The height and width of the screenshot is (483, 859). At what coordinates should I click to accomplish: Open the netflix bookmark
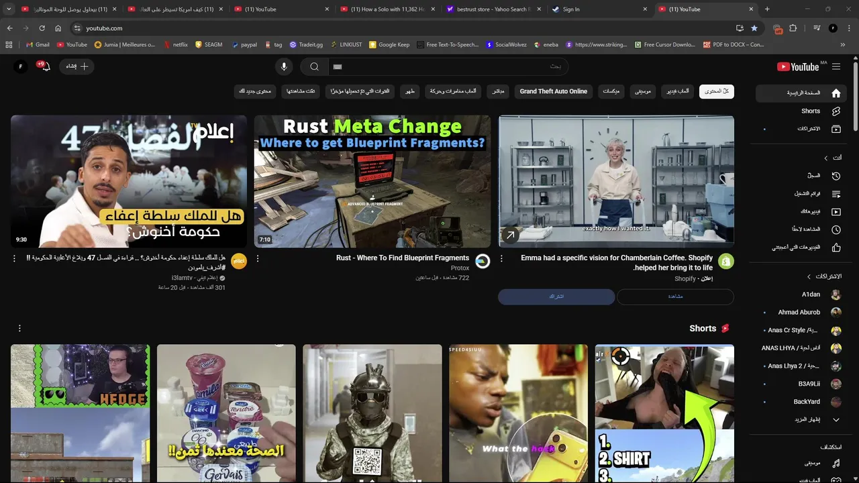(x=175, y=44)
